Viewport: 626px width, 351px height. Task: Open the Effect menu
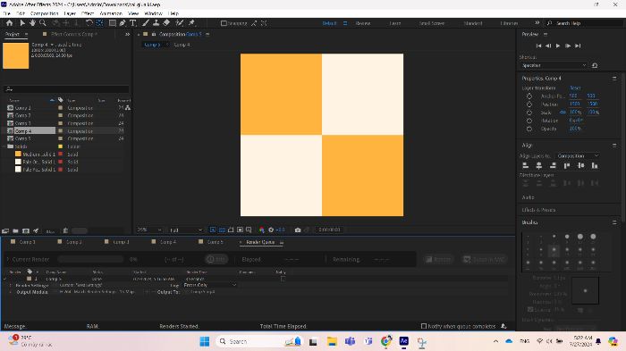pyautogui.click(x=88, y=13)
